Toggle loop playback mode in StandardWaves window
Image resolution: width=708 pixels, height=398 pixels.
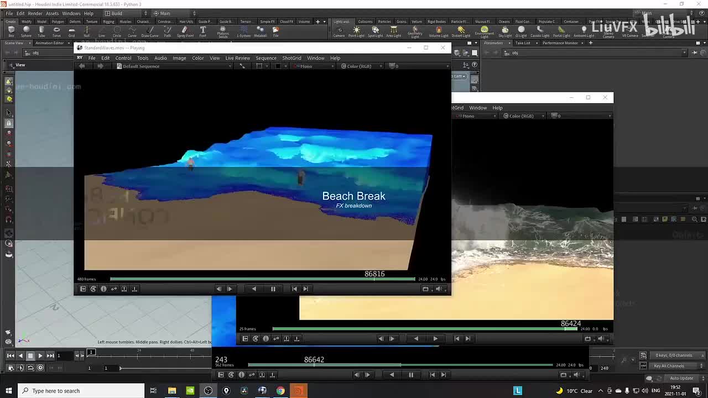coord(425,289)
